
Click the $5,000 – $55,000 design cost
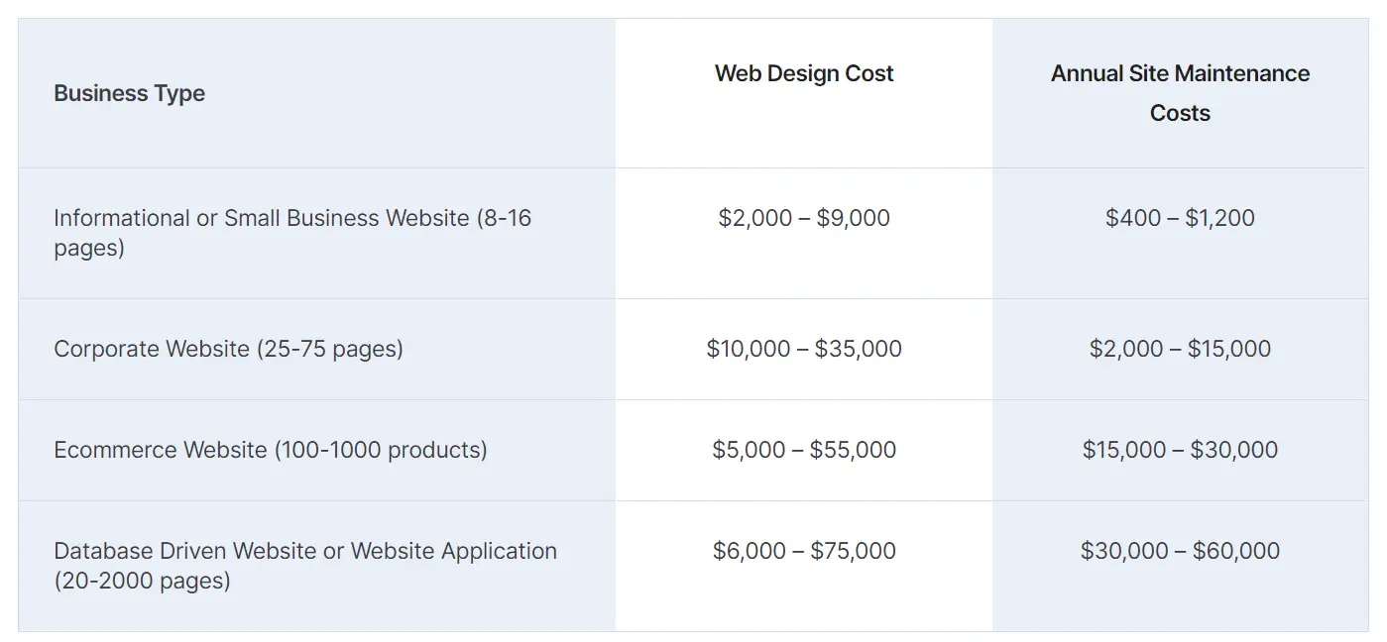point(804,450)
